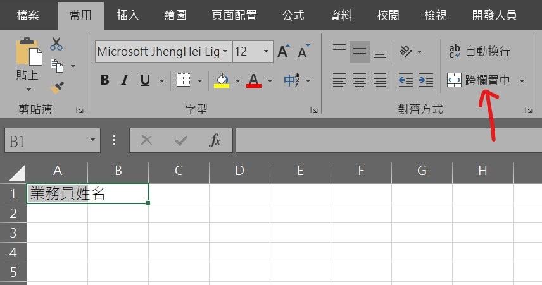This screenshot has height=285, width=542.
Task: Toggle italic formatting
Action: click(x=125, y=80)
